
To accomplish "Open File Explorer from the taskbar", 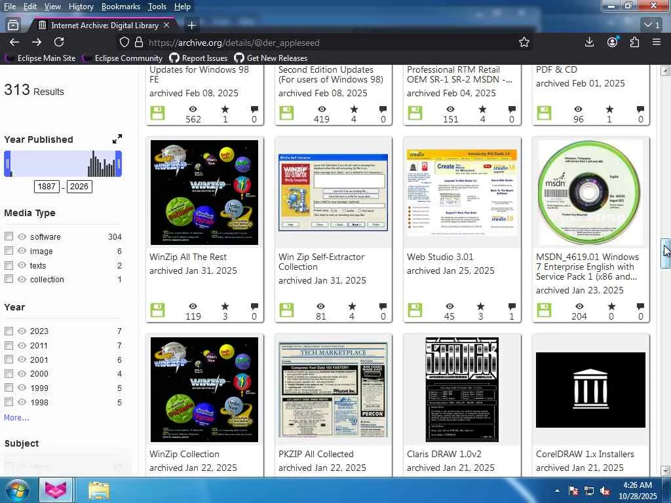I will [x=99, y=491].
